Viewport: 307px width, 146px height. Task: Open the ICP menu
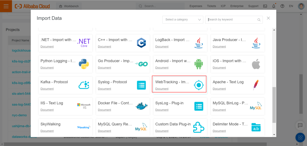(x=223, y=6)
